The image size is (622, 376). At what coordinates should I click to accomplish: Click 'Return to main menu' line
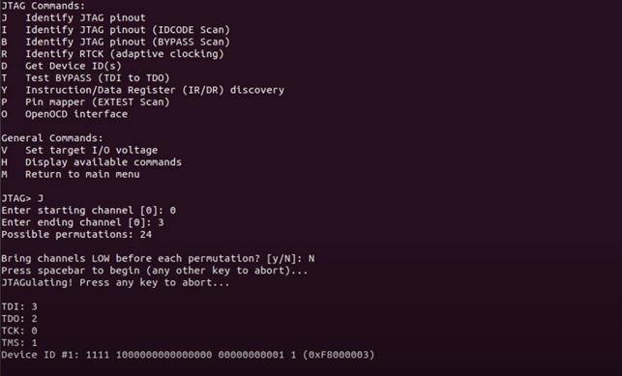pyautogui.click(x=71, y=174)
